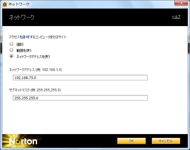Select the 範囲を使う radio button

click(x=11, y=50)
